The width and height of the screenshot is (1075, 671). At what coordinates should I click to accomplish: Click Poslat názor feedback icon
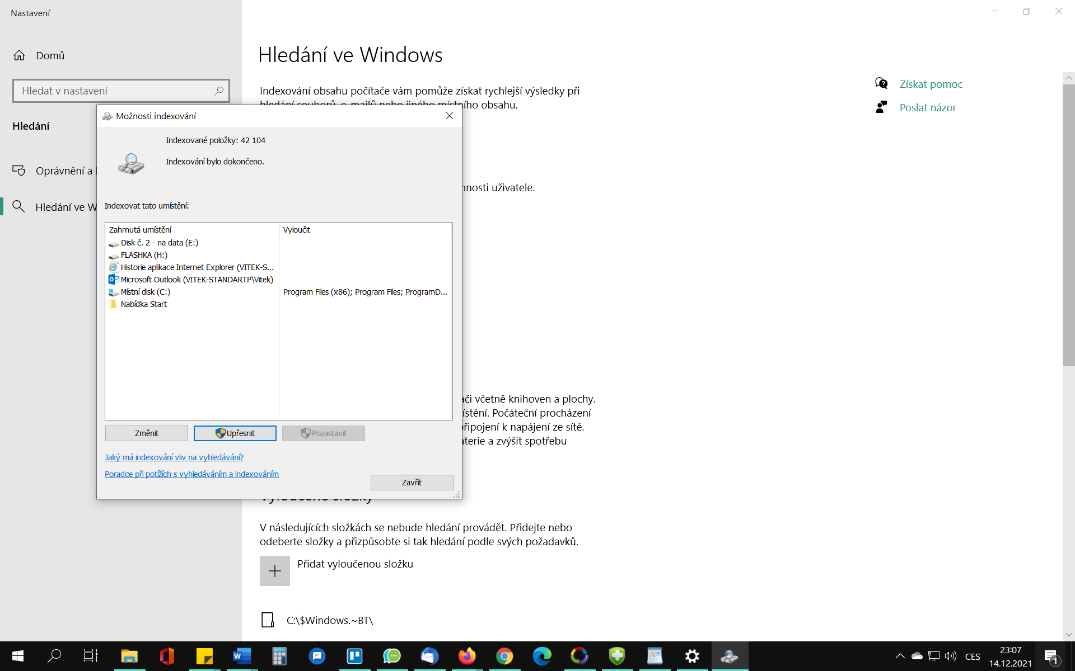coord(881,107)
